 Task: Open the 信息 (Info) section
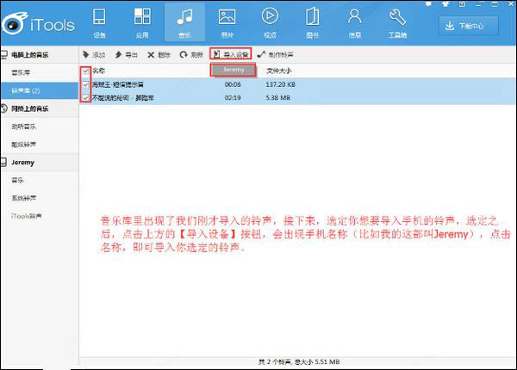[x=354, y=22]
